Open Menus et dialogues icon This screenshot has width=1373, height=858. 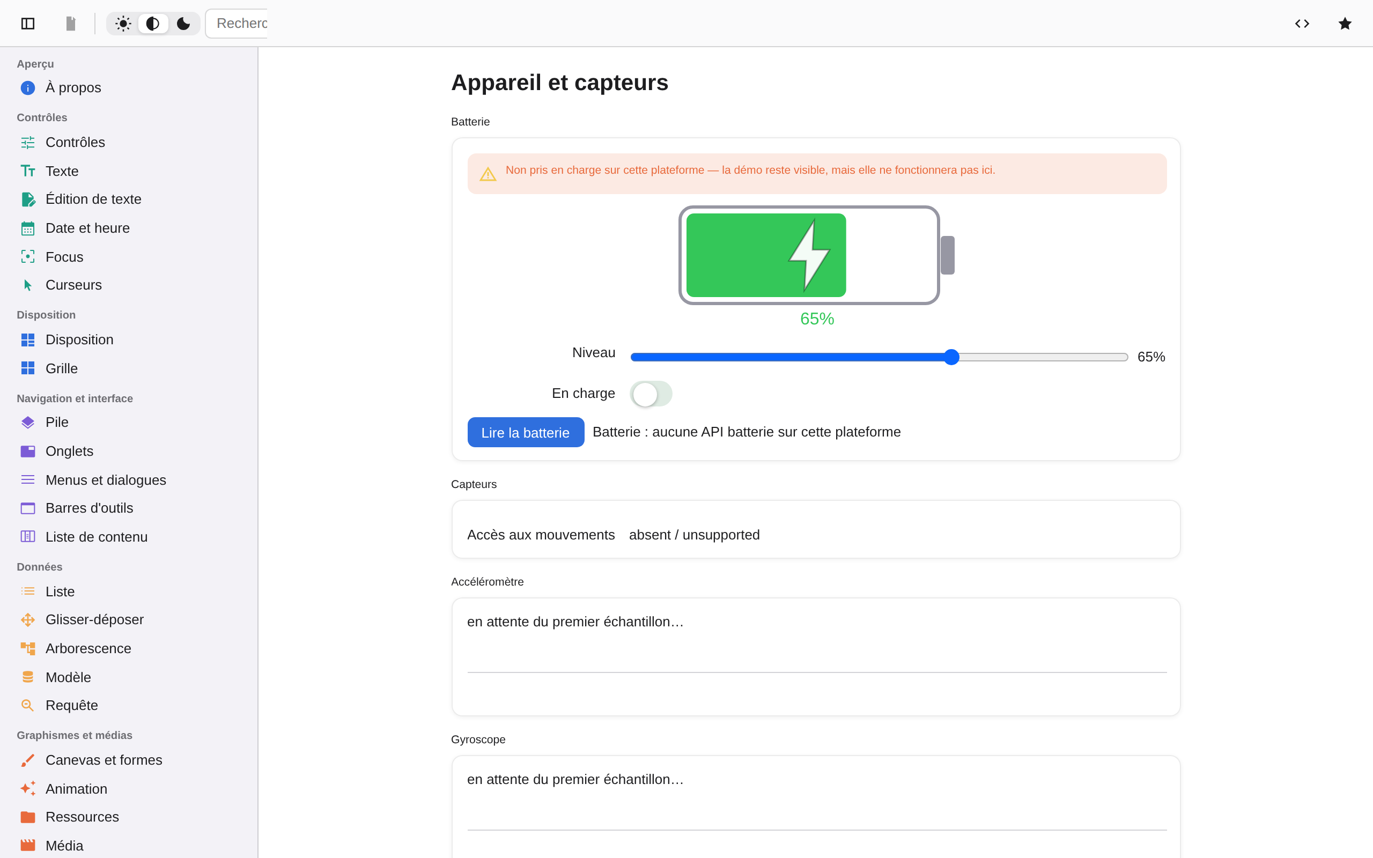[x=28, y=480]
